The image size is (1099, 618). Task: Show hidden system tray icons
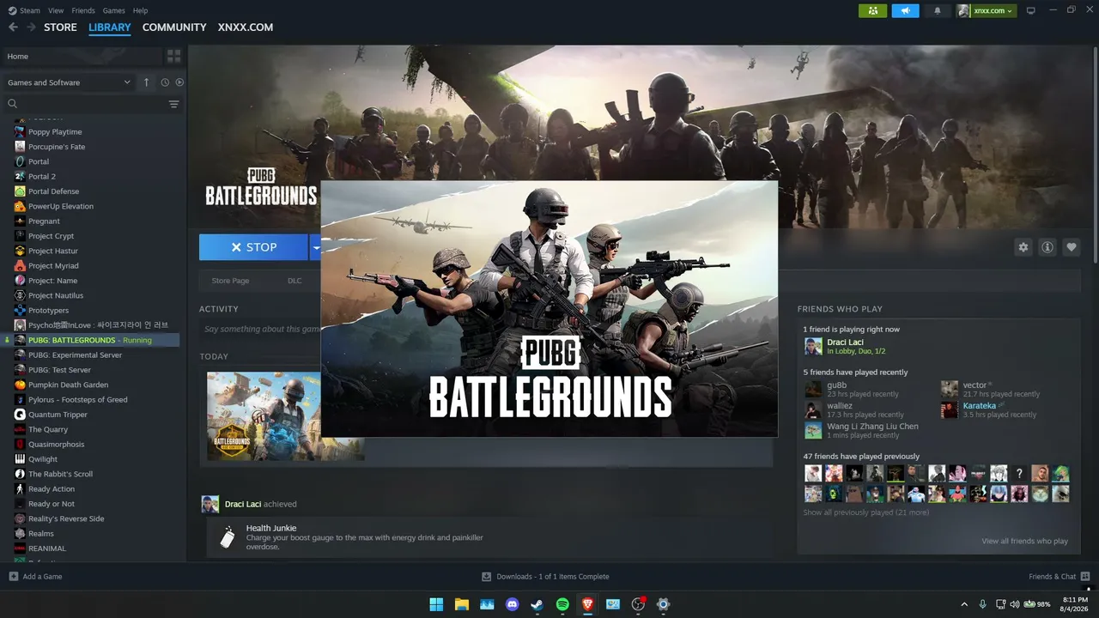pos(964,604)
